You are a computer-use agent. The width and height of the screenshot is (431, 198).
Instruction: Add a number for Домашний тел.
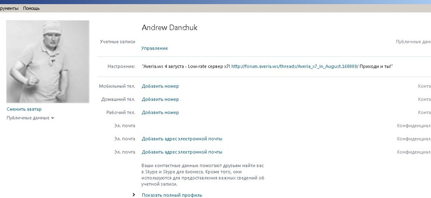tap(160, 99)
